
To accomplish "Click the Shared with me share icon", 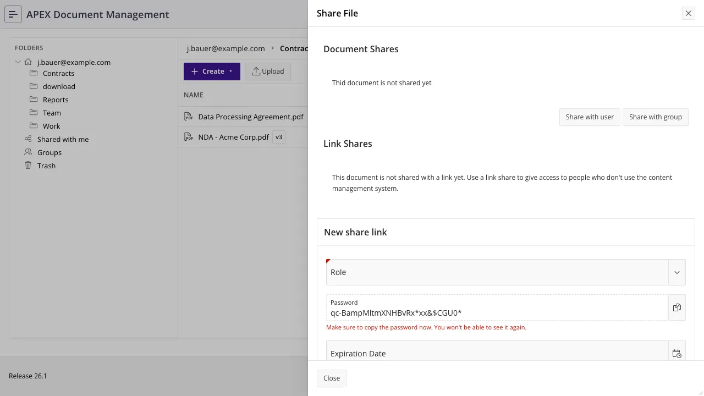I will click(x=28, y=139).
